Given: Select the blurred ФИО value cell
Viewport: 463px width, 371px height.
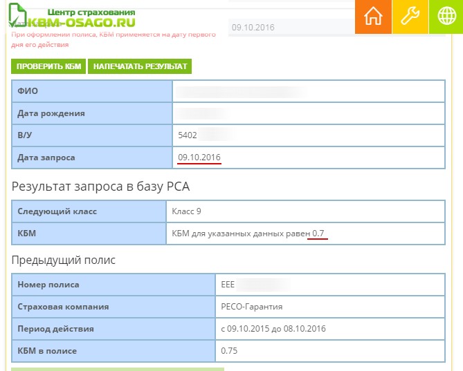Looking at the screenshot, I should point(309,91).
